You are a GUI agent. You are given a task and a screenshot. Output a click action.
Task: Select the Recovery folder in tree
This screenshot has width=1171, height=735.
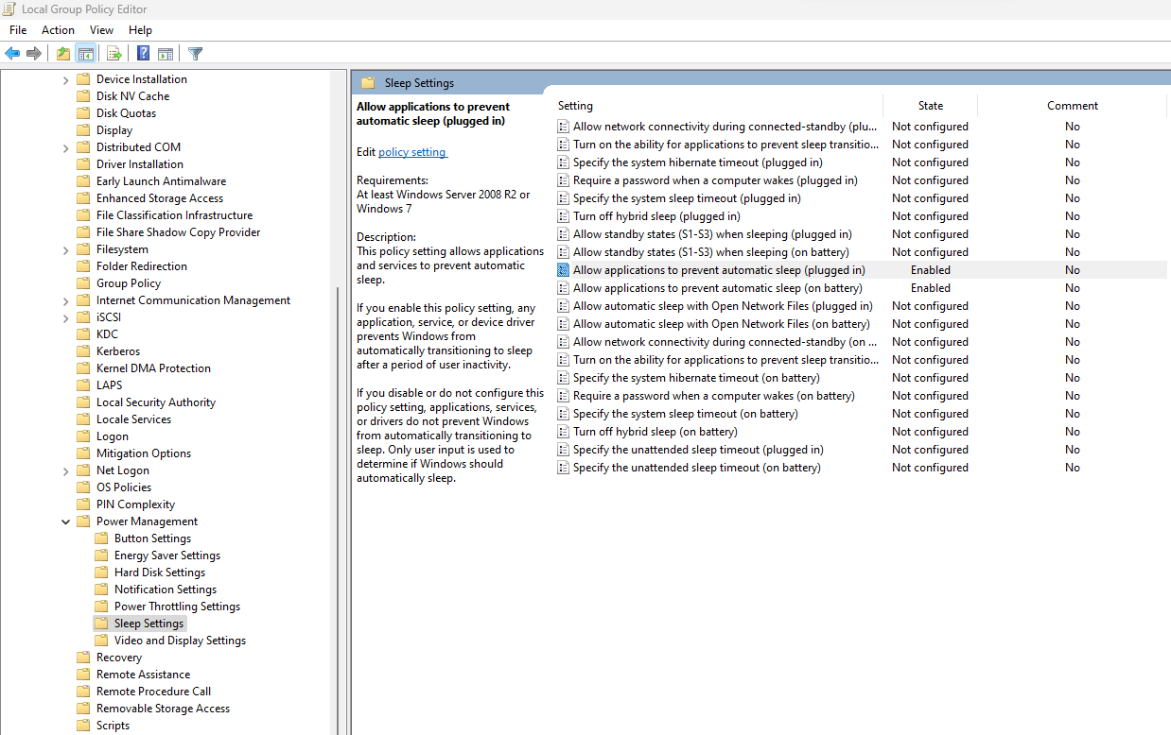click(x=119, y=658)
